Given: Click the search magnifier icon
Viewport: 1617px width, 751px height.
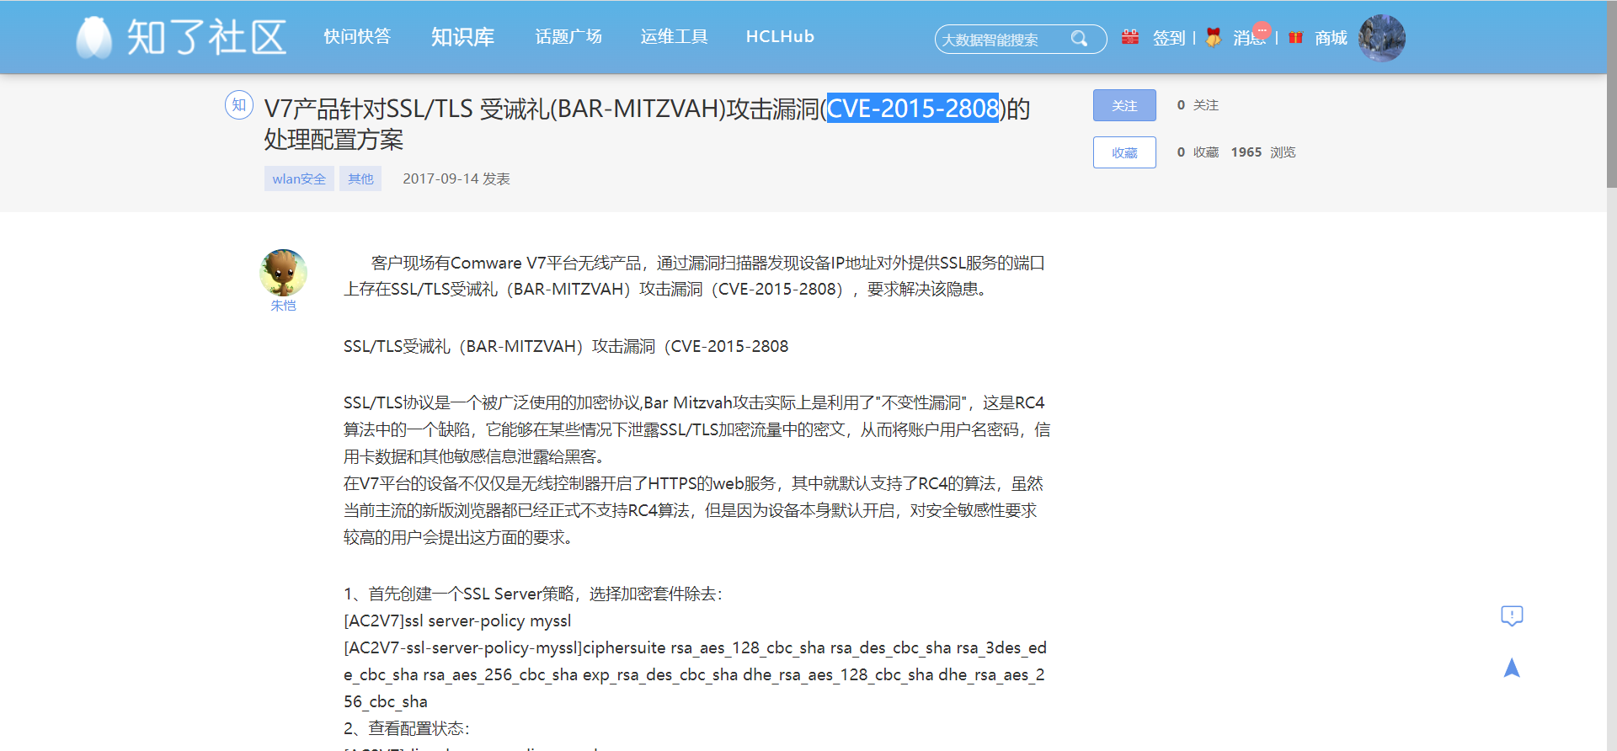Looking at the screenshot, I should coord(1079,39).
